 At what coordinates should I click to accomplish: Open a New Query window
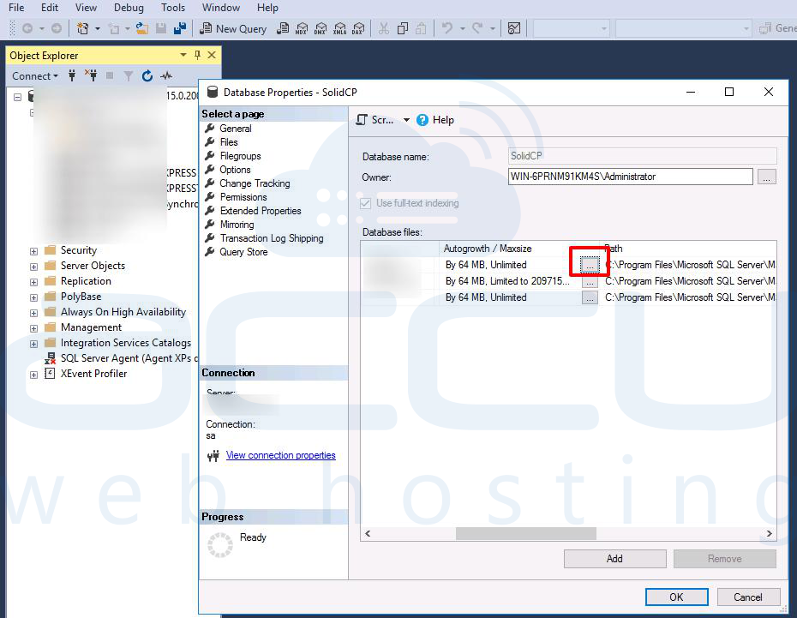(232, 28)
